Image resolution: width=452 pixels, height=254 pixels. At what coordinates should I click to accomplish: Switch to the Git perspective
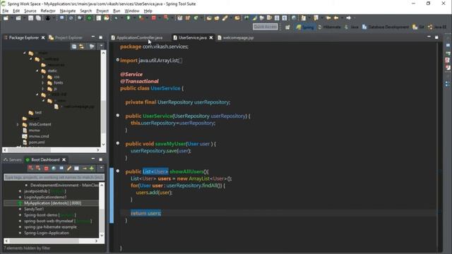[418, 27]
